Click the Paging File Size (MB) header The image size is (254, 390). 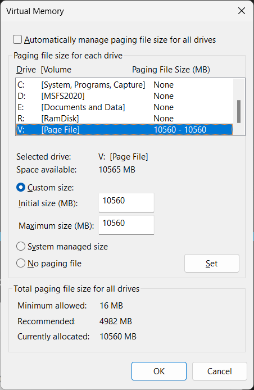pyautogui.click(x=171, y=70)
